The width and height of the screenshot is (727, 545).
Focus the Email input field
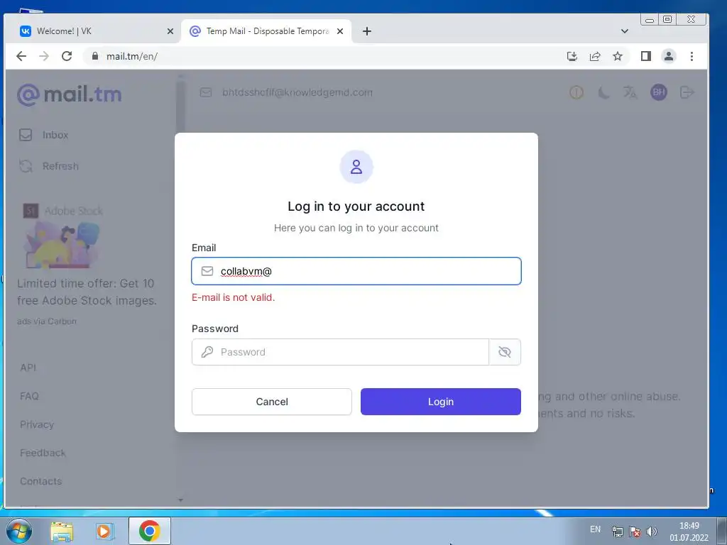click(x=356, y=271)
